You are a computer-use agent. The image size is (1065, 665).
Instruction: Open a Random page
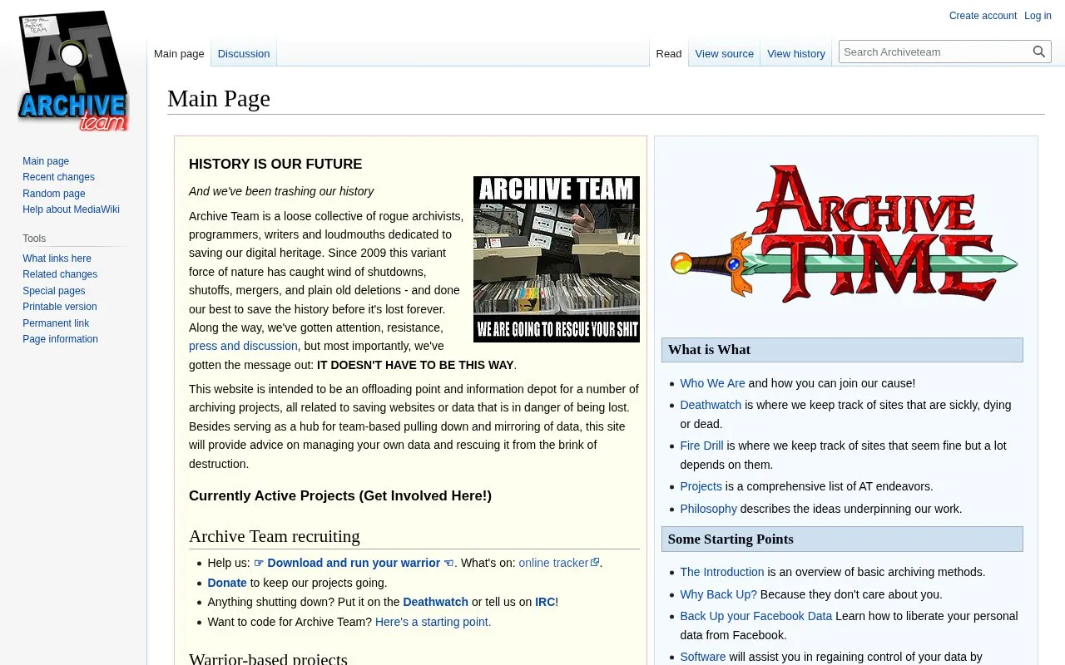pyautogui.click(x=54, y=194)
